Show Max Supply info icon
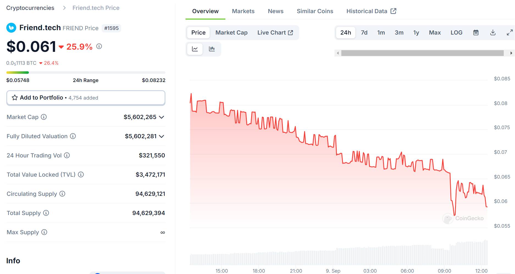Viewport: 515px width, 274px height. pos(44,232)
